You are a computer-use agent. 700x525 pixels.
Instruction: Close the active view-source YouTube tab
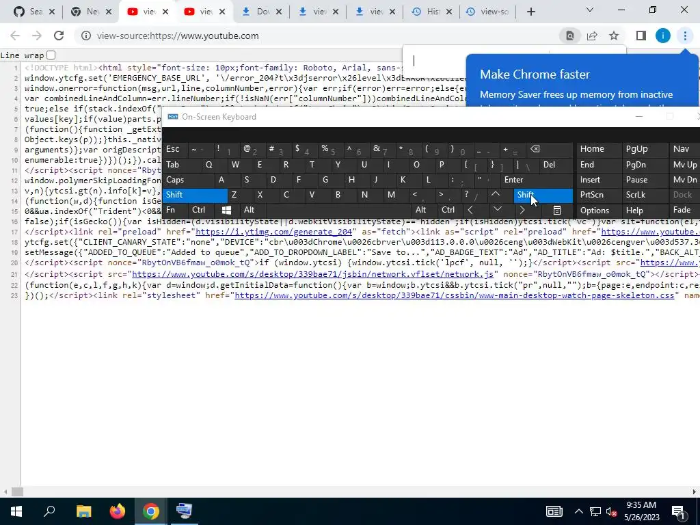coord(165,12)
